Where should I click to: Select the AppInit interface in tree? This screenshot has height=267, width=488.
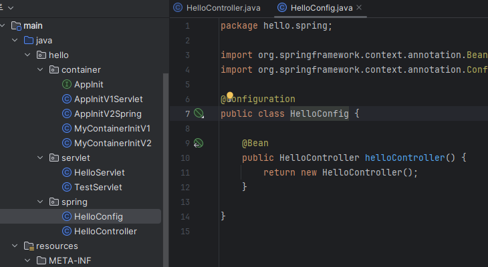point(89,85)
